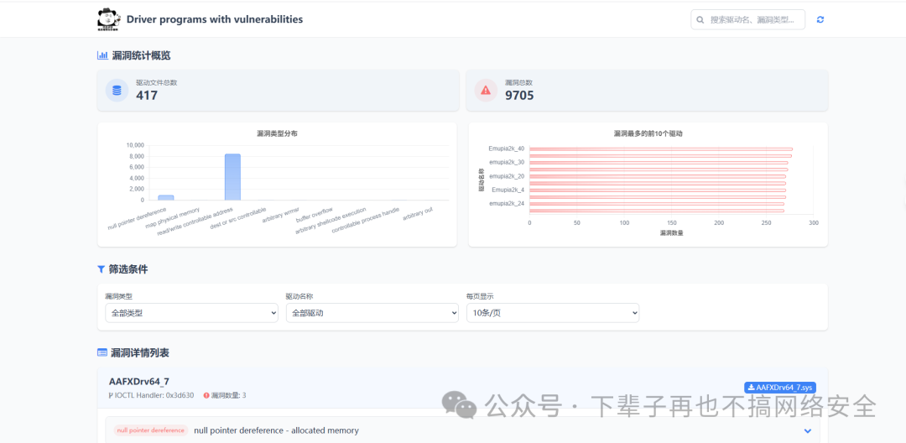This screenshot has width=906, height=443.
Task: Open the 漏洞类型 全部类型 dropdown
Action: pos(191,313)
